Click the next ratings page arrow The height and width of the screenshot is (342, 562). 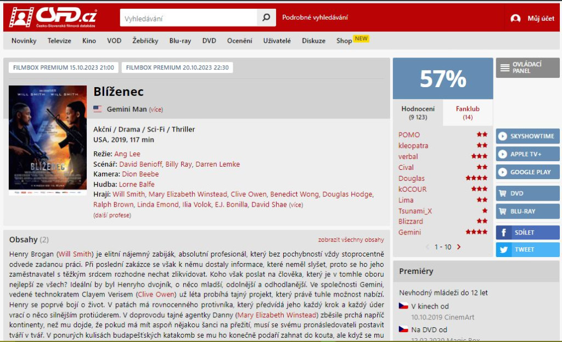[459, 247]
